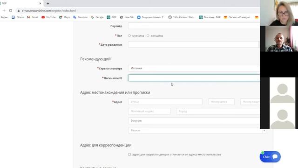Click the upper blank avatar participant tile
Viewport: 298px width, 168px height.
[x=283, y=90]
